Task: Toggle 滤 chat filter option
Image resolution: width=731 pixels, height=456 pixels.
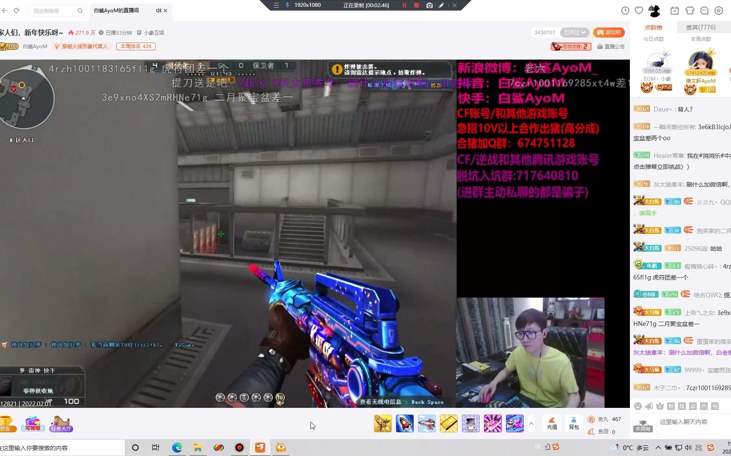Action: [693, 406]
